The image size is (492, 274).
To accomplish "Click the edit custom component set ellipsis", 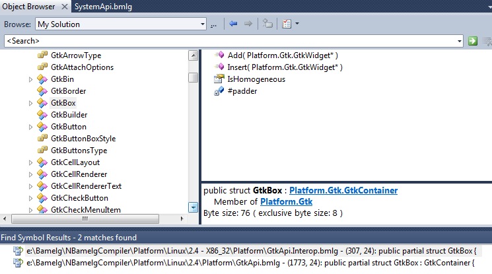I will coord(213,24).
